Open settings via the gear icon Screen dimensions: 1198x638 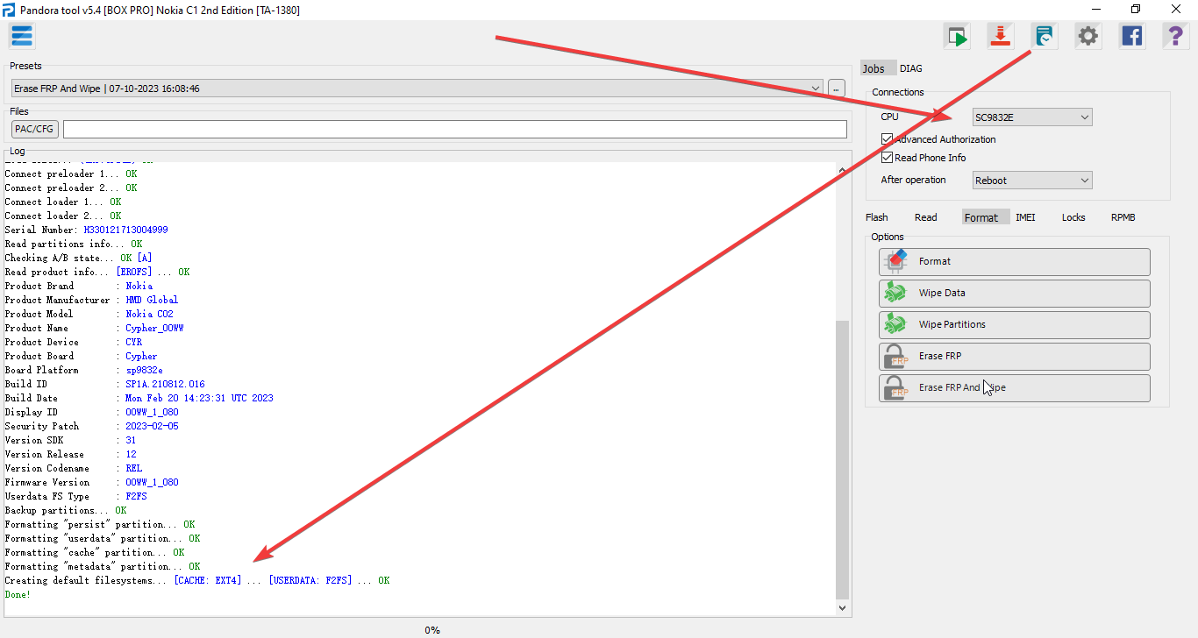coord(1088,36)
